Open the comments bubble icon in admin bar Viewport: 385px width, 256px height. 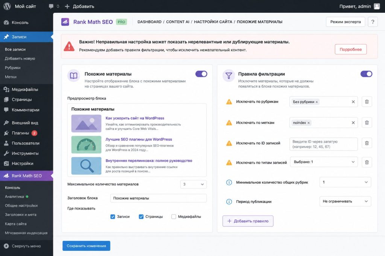coord(51,6)
